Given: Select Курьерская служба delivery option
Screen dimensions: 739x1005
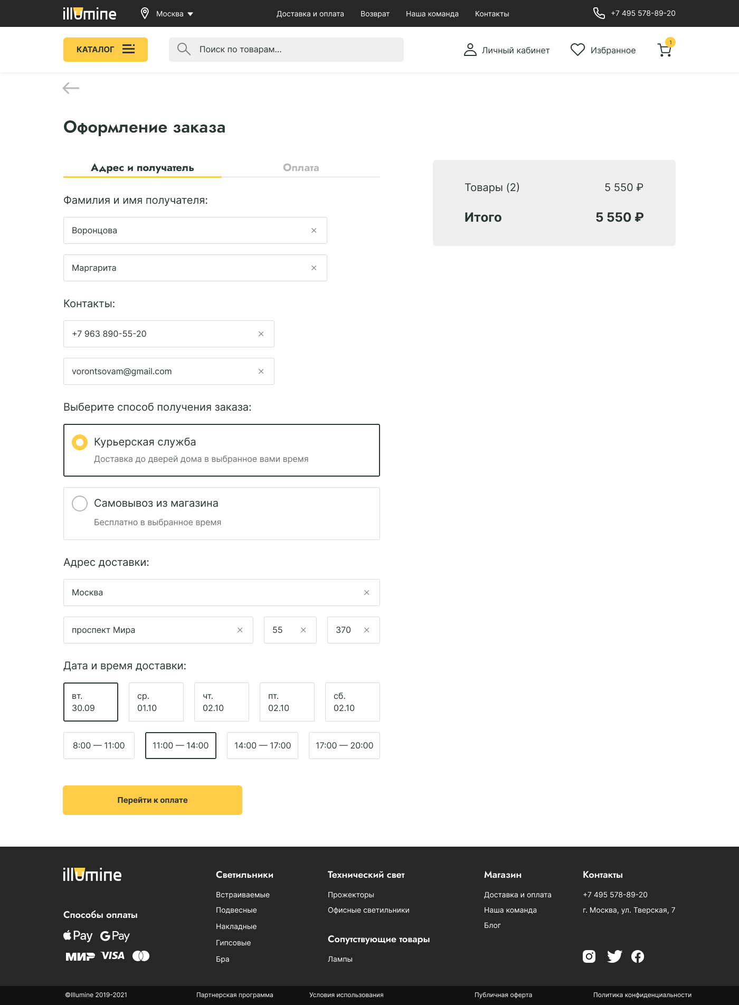Looking at the screenshot, I should (222, 450).
